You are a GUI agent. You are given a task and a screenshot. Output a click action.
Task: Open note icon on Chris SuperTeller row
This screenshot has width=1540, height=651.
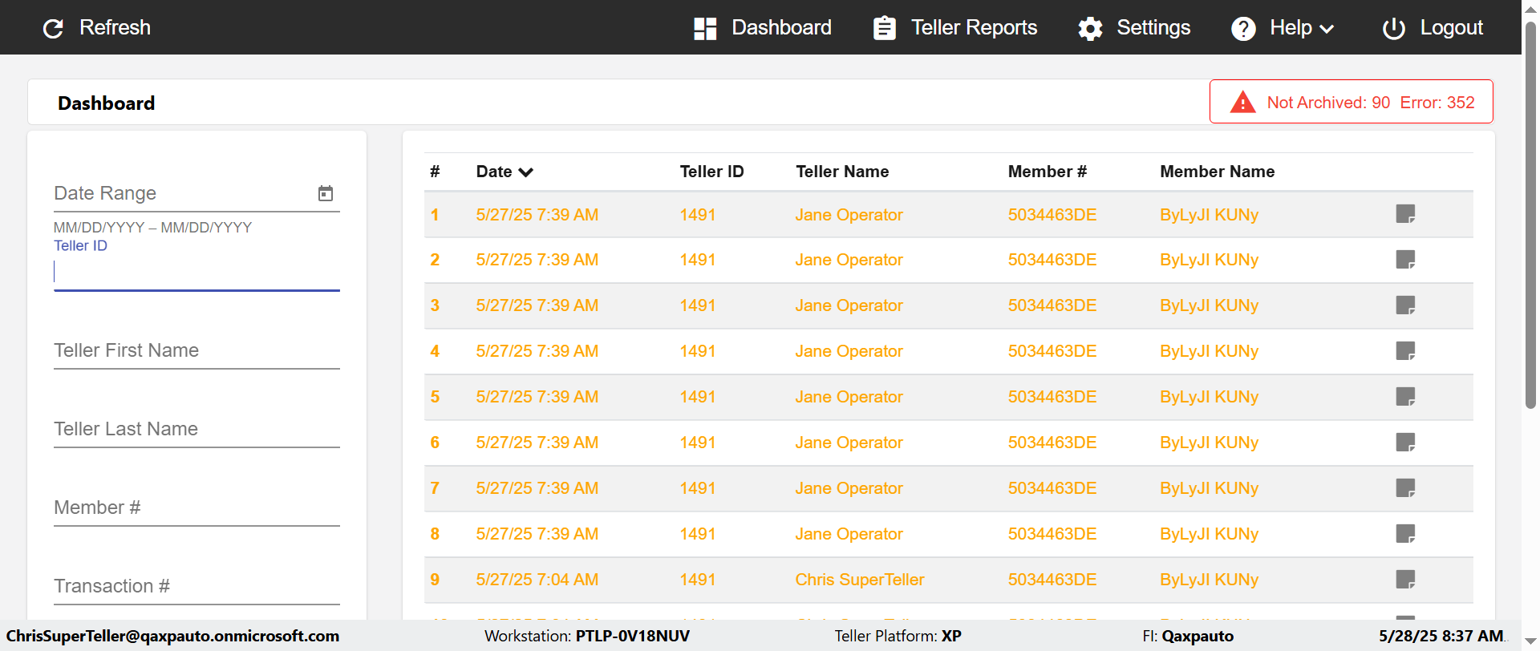pos(1405,580)
